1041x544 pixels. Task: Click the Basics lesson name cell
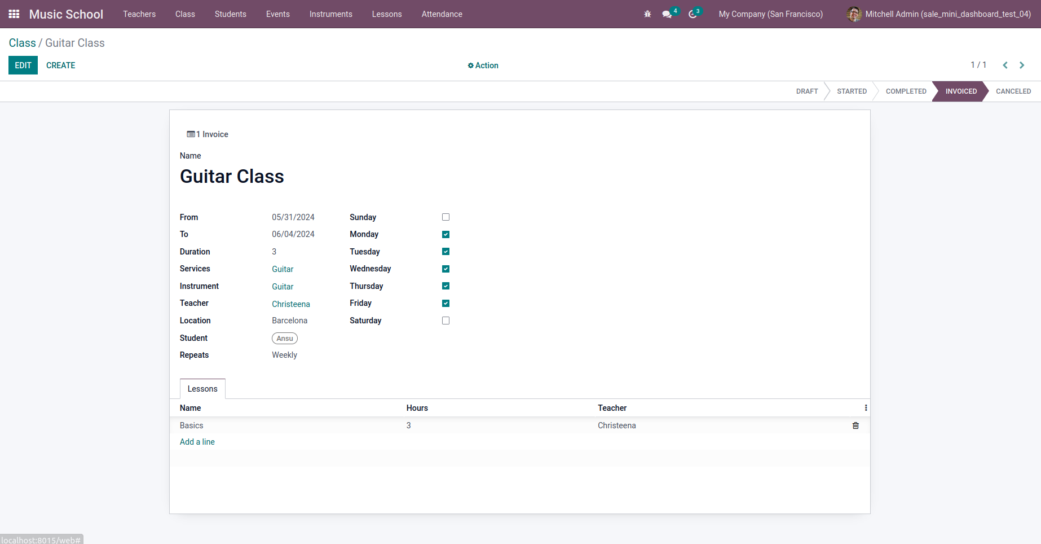[x=192, y=425]
